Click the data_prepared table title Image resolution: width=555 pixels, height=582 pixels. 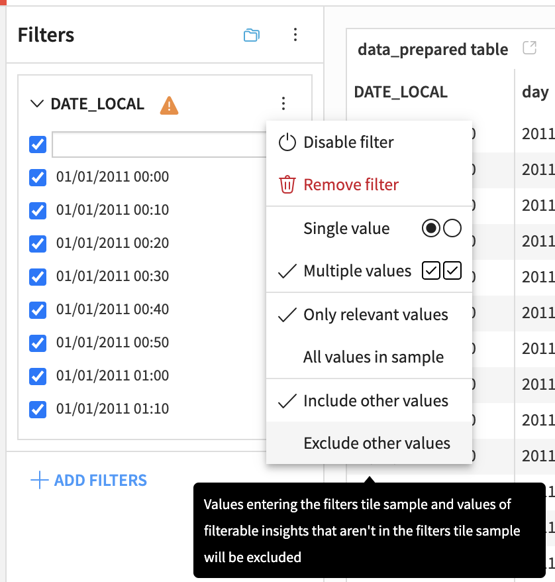[x=432, y=49]
